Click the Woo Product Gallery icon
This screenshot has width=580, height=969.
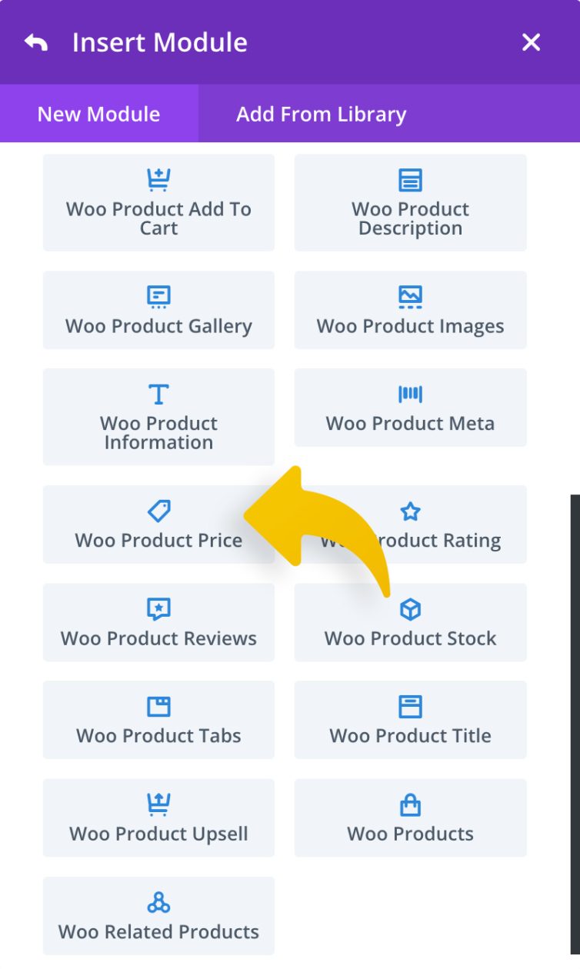[x=158, y=296]
